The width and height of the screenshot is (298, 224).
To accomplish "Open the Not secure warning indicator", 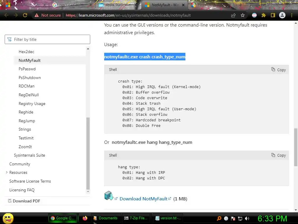I will [48, 15].
